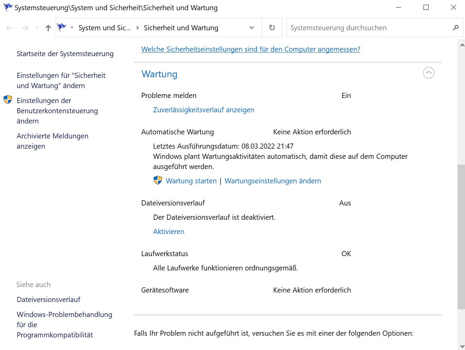465x350 pixels.
Task: Click the vertical scrollbar thumb
Action: click(462, 237)
